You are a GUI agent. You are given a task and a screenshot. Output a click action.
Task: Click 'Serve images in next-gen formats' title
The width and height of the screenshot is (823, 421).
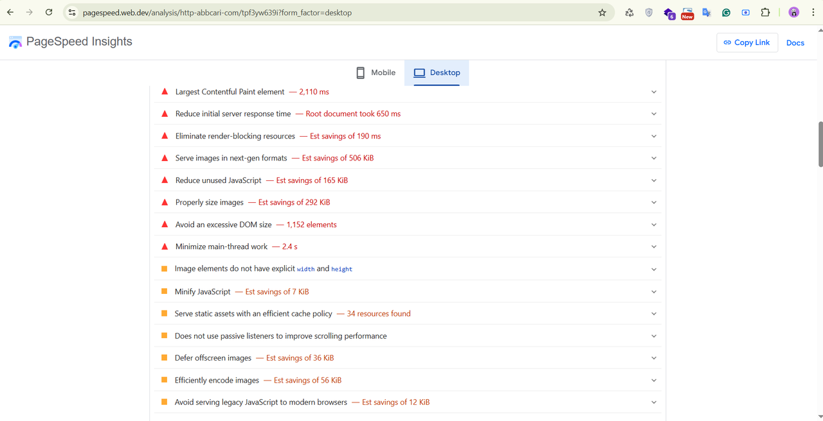tap(231, 158)
